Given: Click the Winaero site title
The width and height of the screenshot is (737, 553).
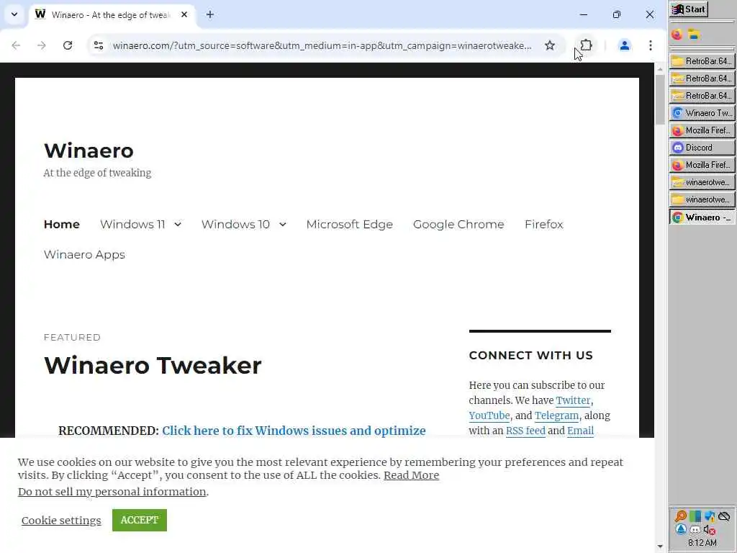Looking at the screenshot, I should (89, 150).
